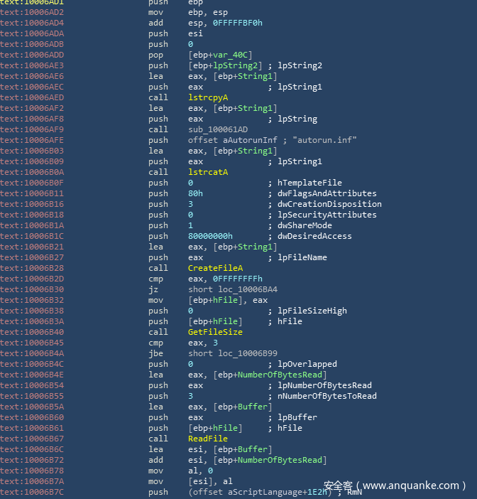The width and height of the screenshot is (477, 499).
Task: Select the 80h dwFlagsAndAttributes value
Action: tap(196, 193)
